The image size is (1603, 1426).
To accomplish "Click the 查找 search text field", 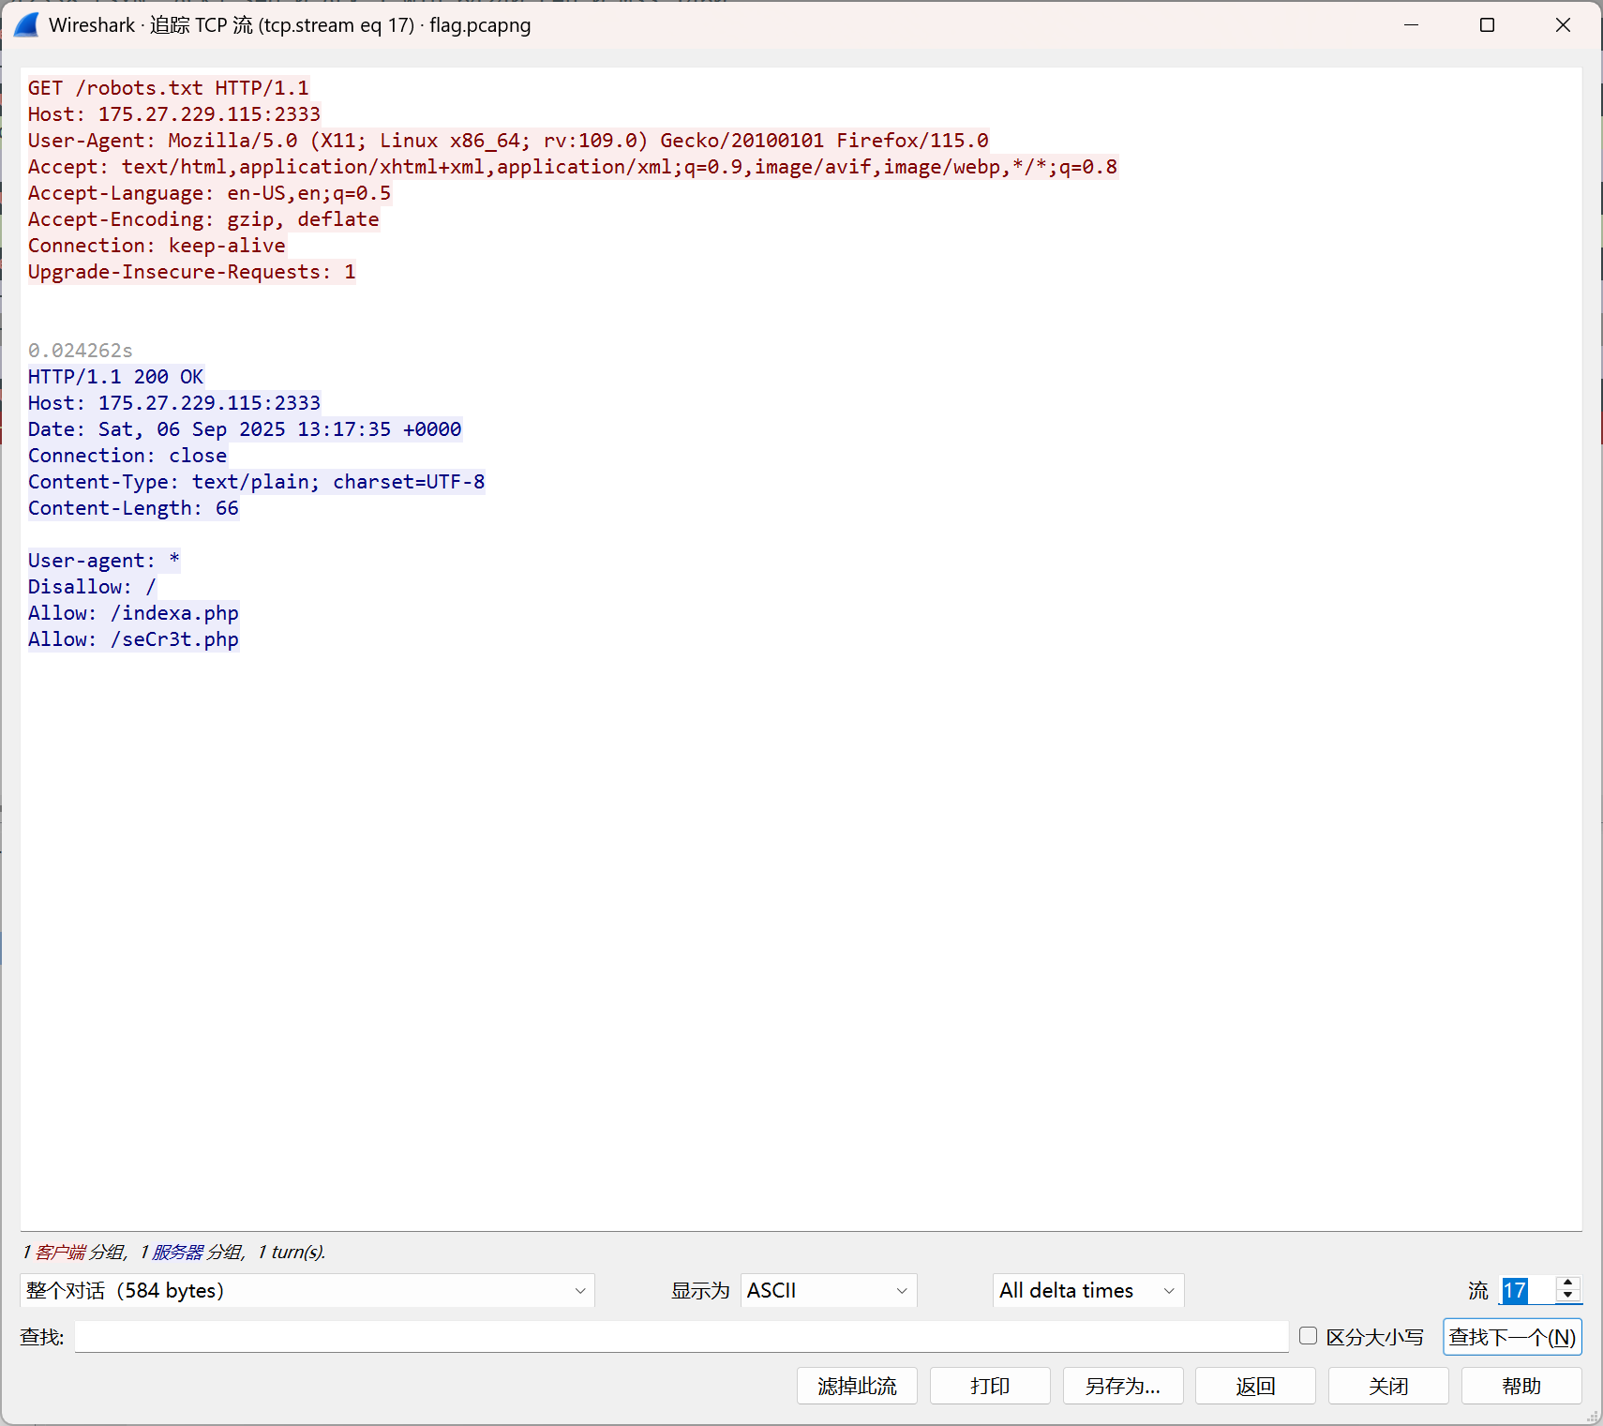I will pos(682,1337).
